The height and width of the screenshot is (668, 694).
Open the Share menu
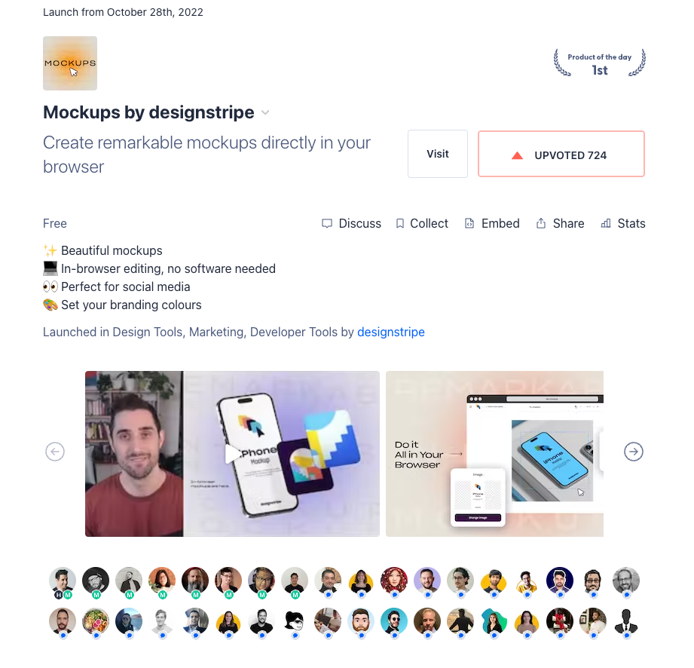click(x=560, y=223)
